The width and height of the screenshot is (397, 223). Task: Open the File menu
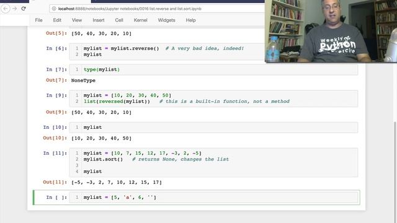coord(38,20)
